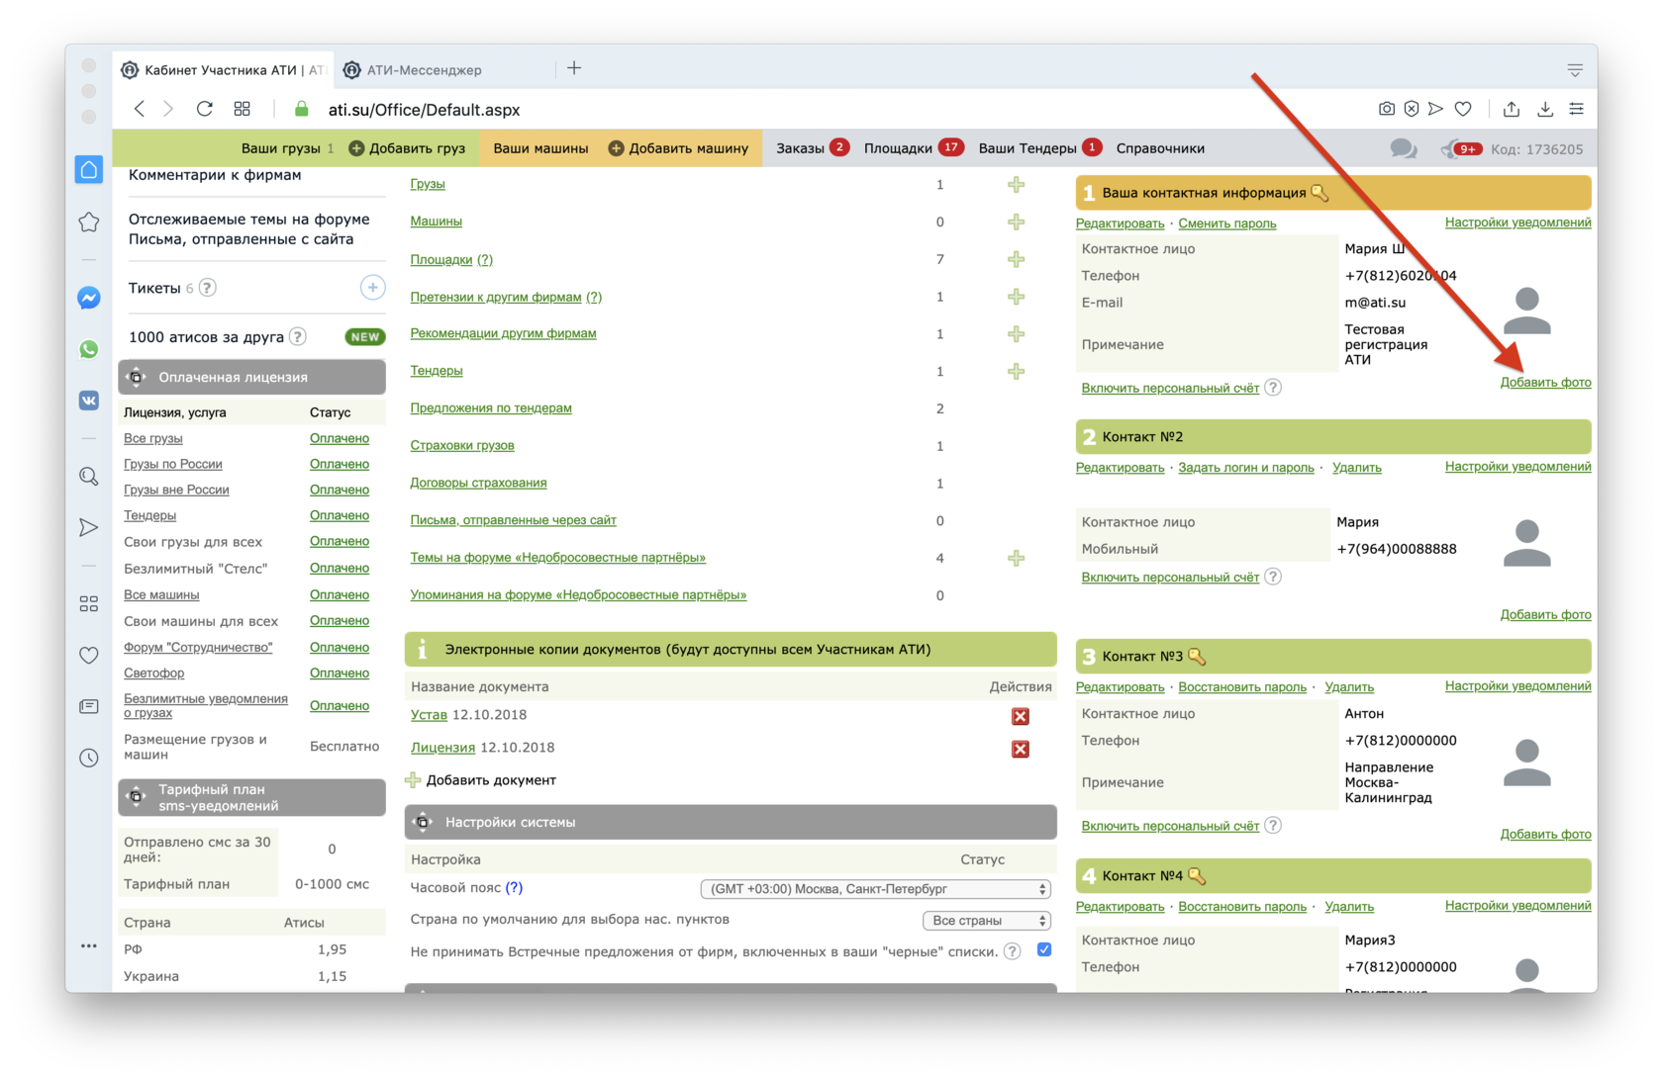Viewport: 1663px width, 1079px height.
Task: Click Задать логин и пароль link
Action: (x=1245, y=468)
